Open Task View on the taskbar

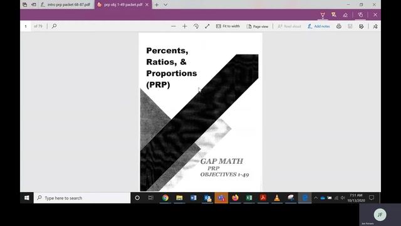tap(151, 198)
